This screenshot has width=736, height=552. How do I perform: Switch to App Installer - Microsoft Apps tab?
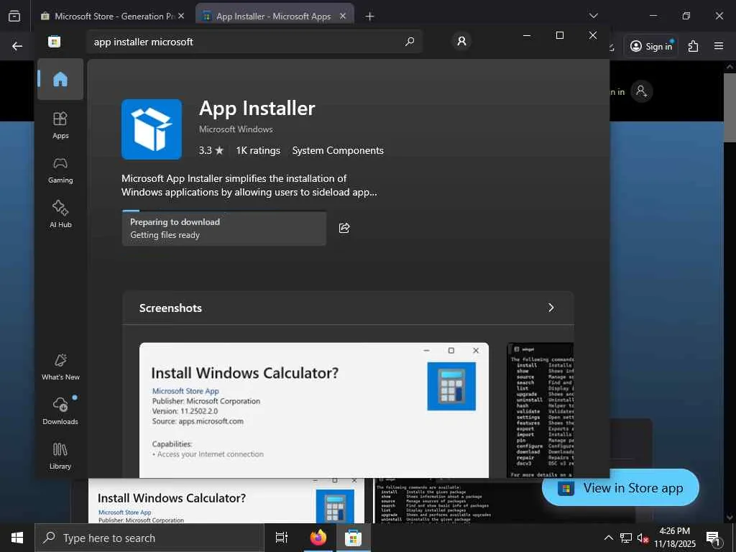point(273,16)
